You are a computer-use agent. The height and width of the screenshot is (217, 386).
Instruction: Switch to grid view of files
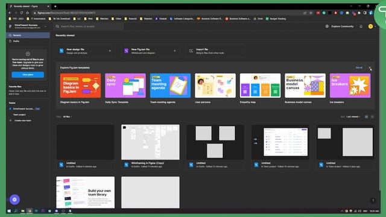[x=366, y=117]
